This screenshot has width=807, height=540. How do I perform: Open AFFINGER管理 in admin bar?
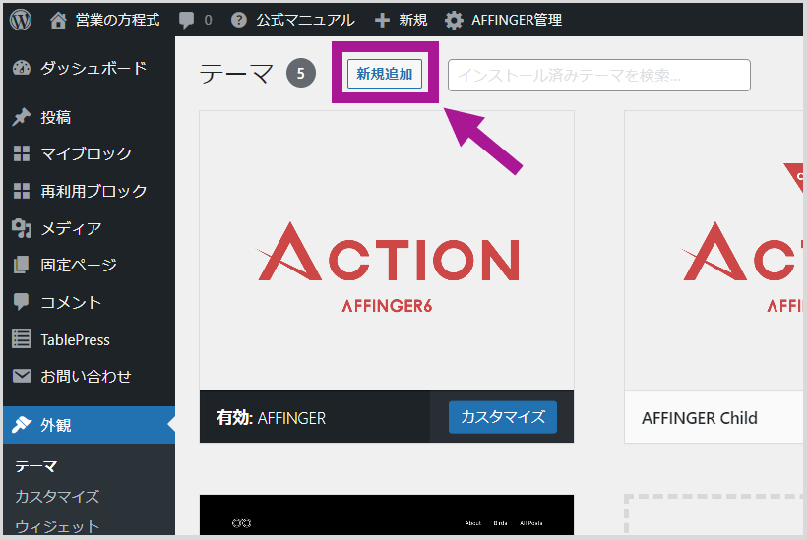517,20
